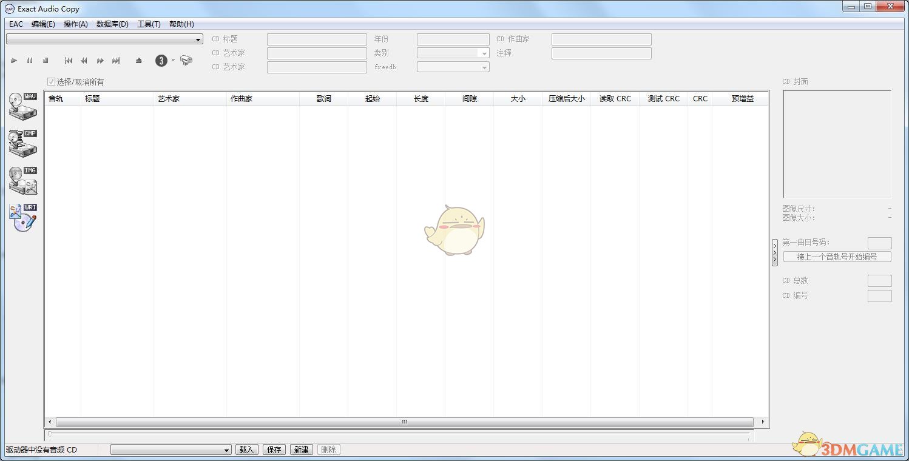Click the CD 标题 input field
Viewport: 909px width, 461px height.
tap(317, 39)
